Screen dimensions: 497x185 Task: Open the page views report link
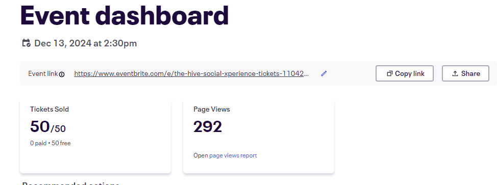pyautogui.click(x=233, y=155)
